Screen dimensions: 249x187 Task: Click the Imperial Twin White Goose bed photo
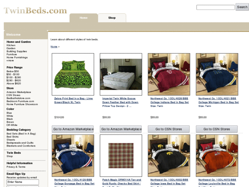point(121,74)
